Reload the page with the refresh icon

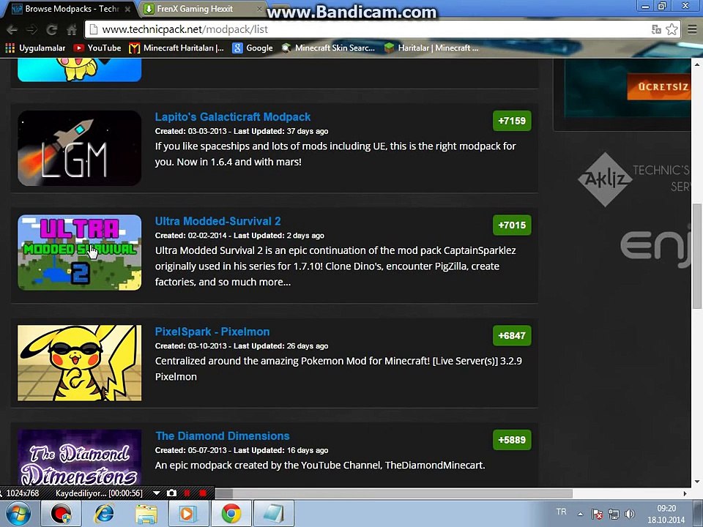51,30
